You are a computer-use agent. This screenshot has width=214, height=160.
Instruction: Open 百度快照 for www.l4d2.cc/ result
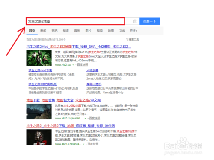[83, 65]
